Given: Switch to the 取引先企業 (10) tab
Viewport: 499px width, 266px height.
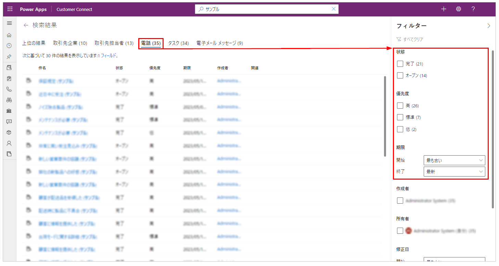Looking at the screenshot, I should click(x=70, y=43).
